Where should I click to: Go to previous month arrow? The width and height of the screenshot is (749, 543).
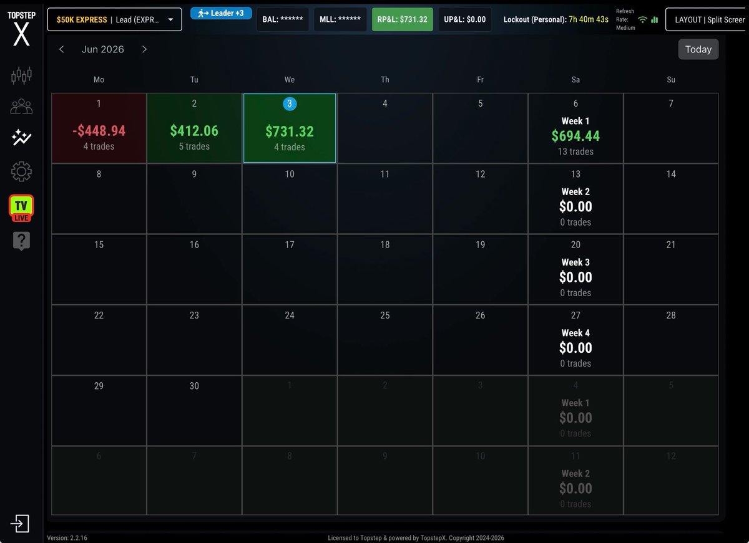coord(61,49)
